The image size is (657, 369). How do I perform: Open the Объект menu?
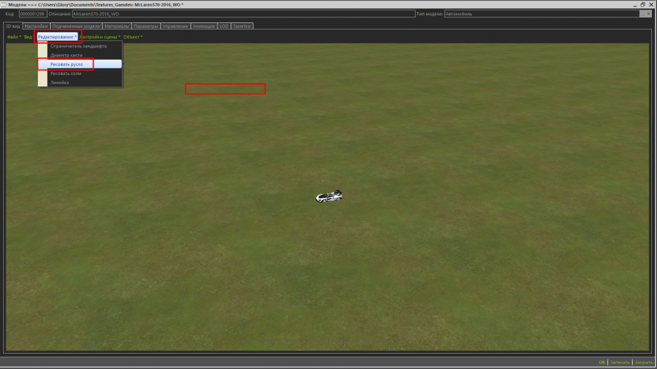(133, 37)
